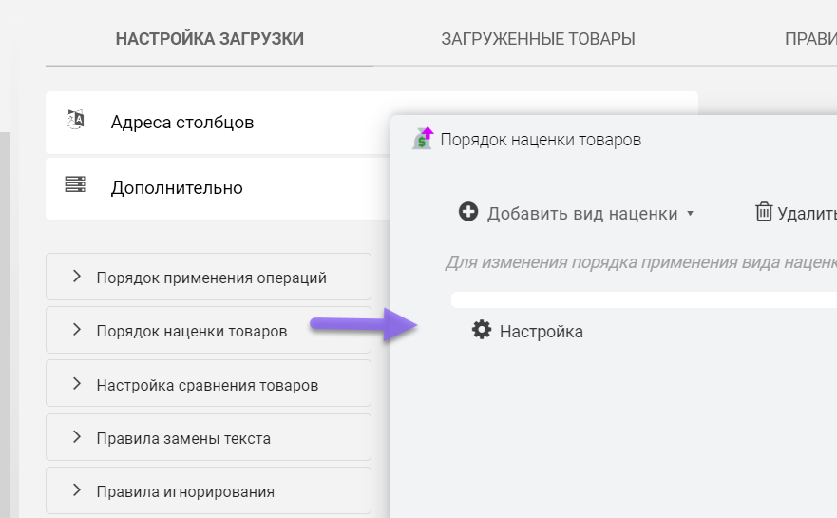The width and height of the screenshot is (837, 518).
Task: Click the Удалить button label
Action: tap(808, 214)
